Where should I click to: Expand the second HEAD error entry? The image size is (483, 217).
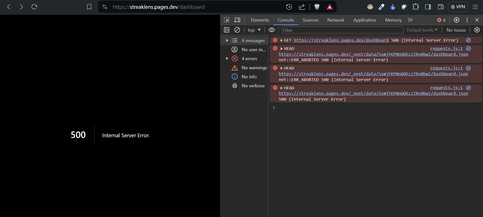(x=282, y=68)
